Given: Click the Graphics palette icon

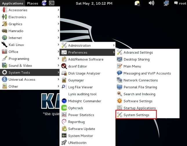Looking at the screenshot, I should (5, 24).
